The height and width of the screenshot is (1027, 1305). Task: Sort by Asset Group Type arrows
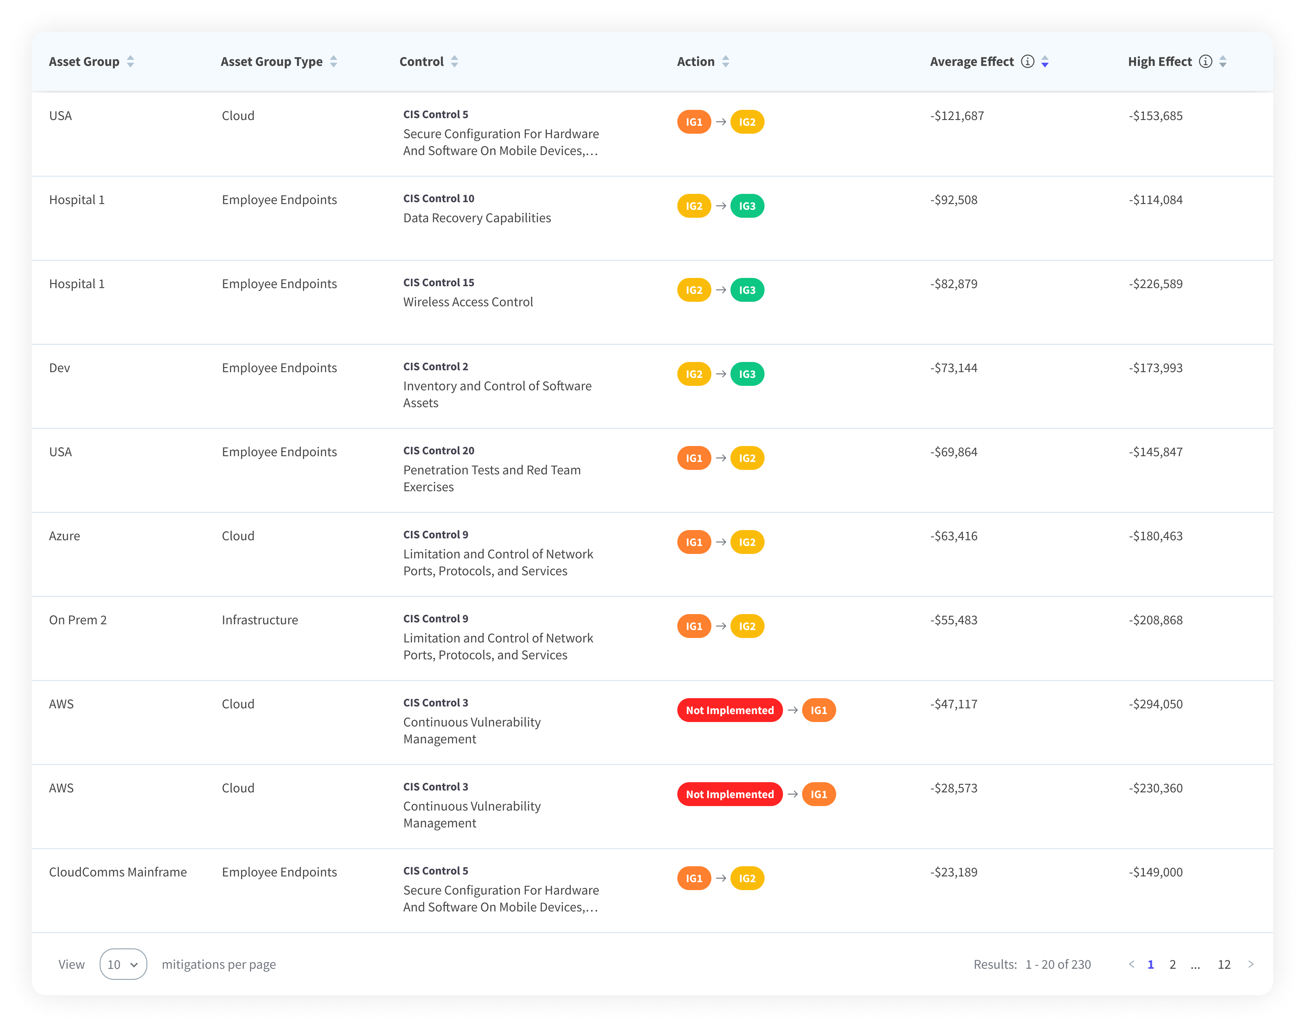(x=334, y=61)
